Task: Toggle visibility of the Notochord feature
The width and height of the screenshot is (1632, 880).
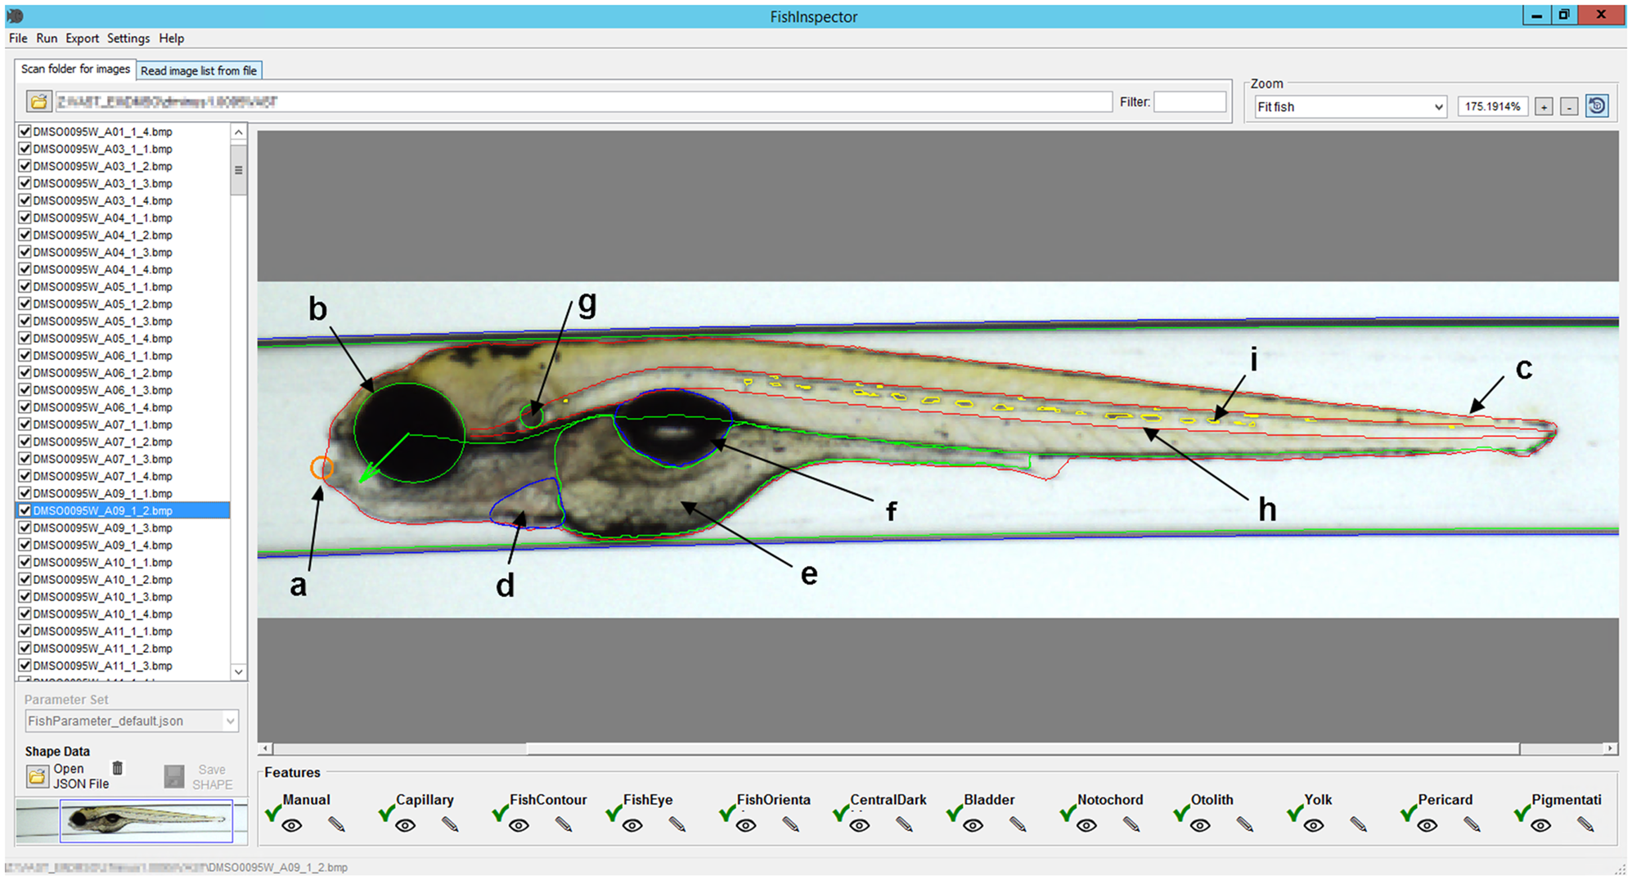Action: pos(1086,826)
